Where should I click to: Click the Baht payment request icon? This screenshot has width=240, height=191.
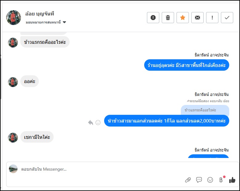[x=221, y=180]
